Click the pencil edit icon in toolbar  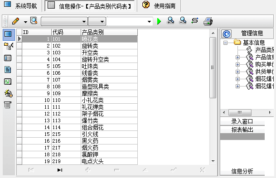click(x=16, y=21)
